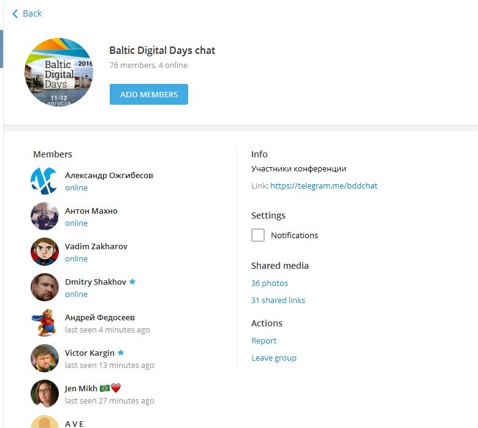
Task: Open Jen Mikh's avatar
Action: click(x=45, y=394)
